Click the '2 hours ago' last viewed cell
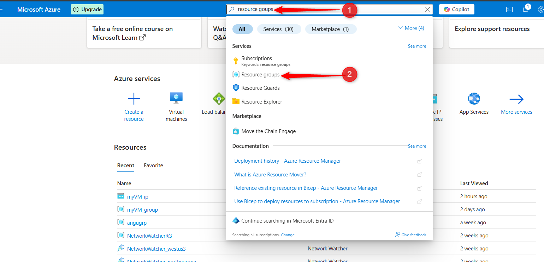 [x=474, y=196]
